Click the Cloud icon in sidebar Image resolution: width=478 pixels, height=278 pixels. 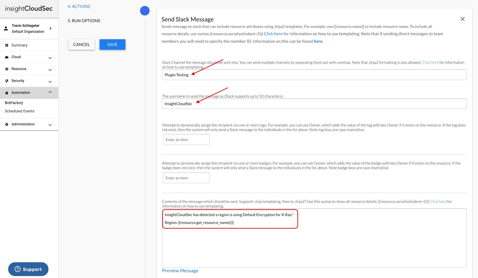tap(7, 57)
